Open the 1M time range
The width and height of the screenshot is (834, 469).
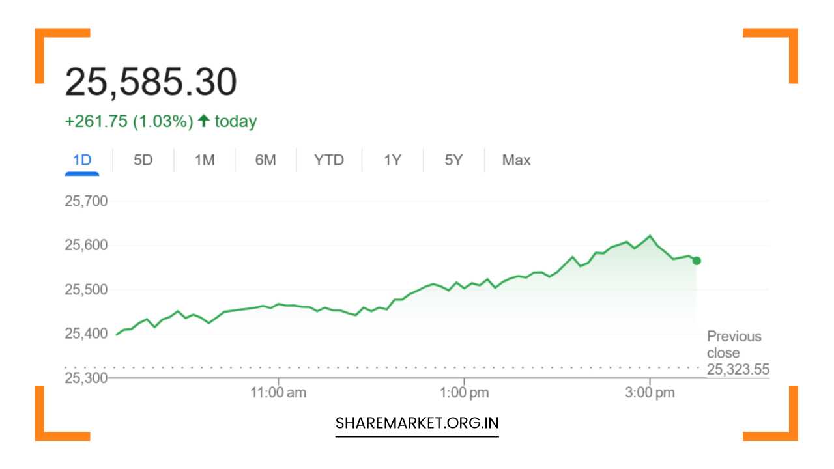[205, 160]
